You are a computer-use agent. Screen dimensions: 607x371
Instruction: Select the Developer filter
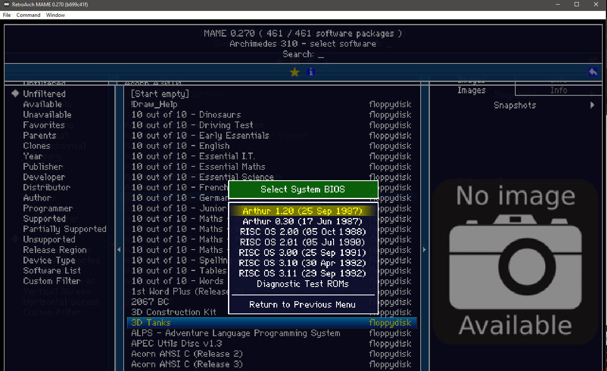[44, 177]
